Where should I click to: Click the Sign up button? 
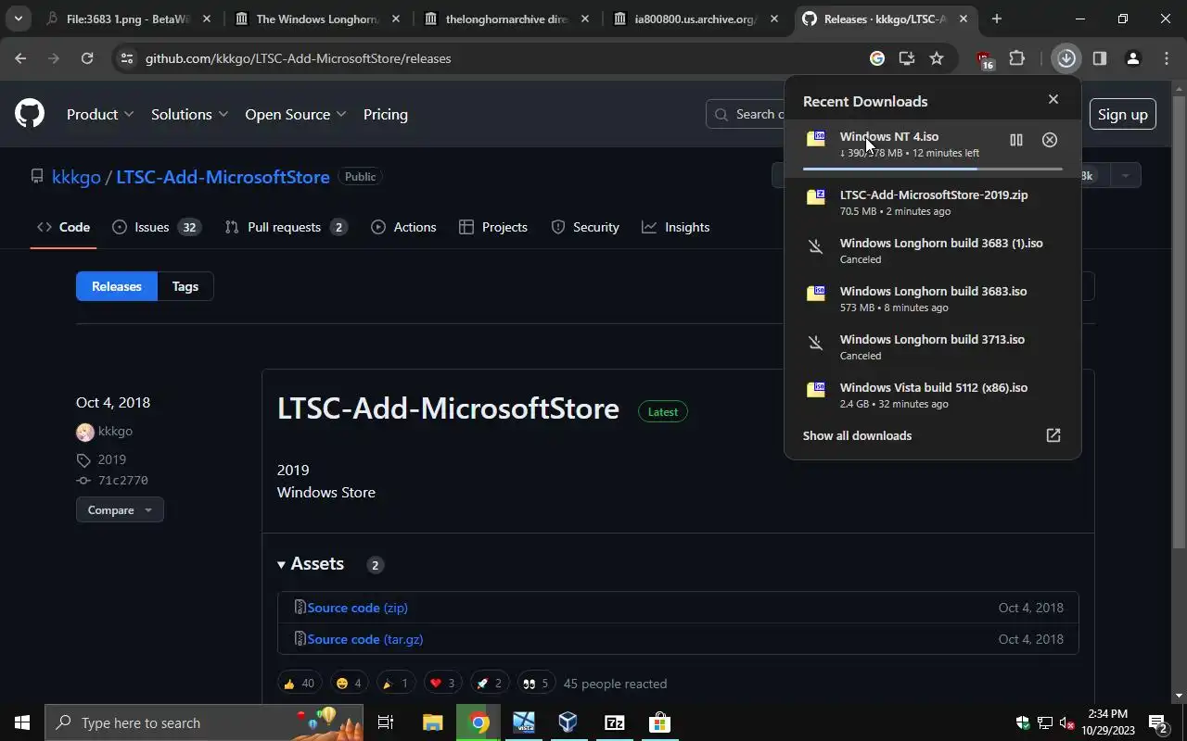point(1122,114)
